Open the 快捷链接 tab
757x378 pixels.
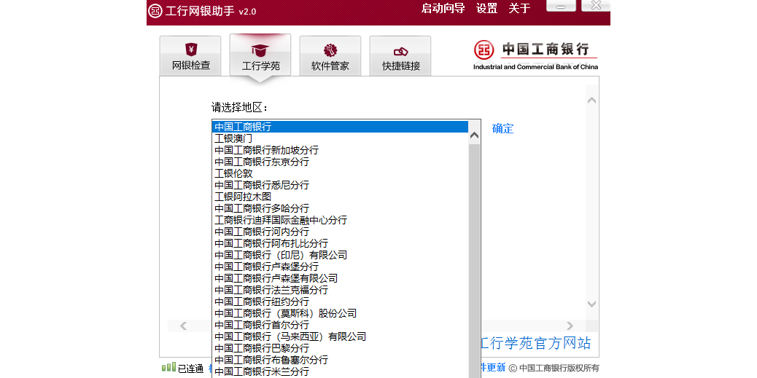(x=400, y=56)
